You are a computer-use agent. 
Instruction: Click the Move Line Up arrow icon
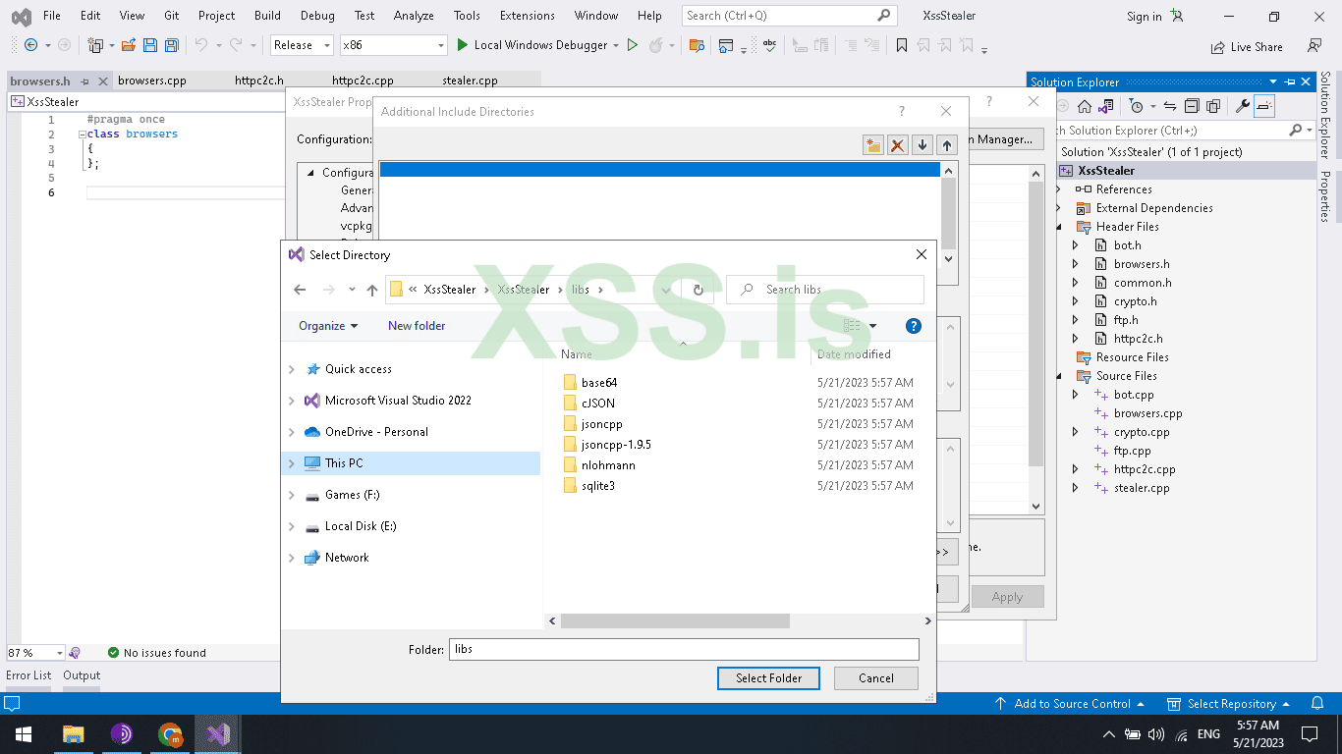946,145
